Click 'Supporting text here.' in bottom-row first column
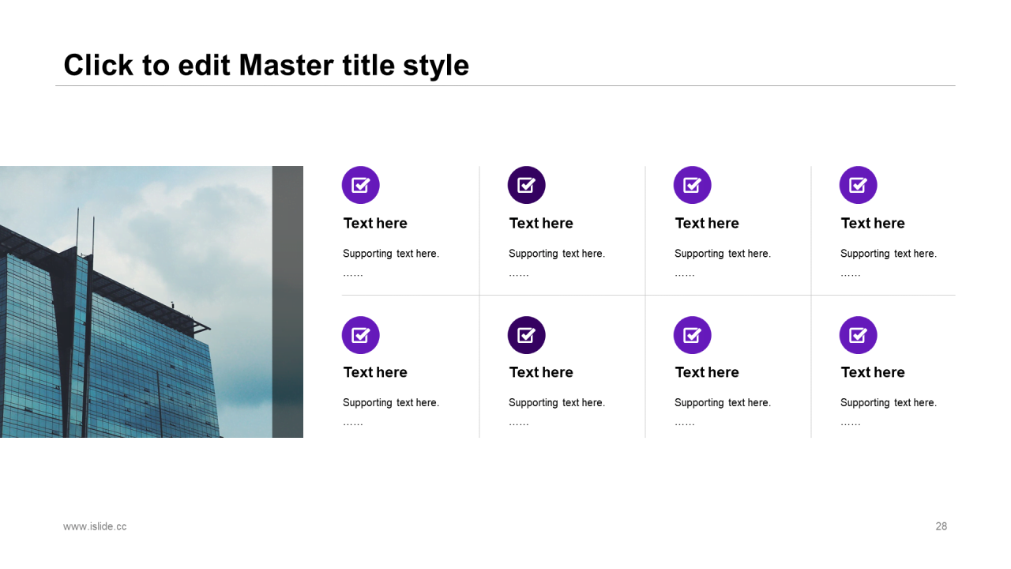Image resolution: width=1011 pixels, height=569 pixels. point(390,403)
